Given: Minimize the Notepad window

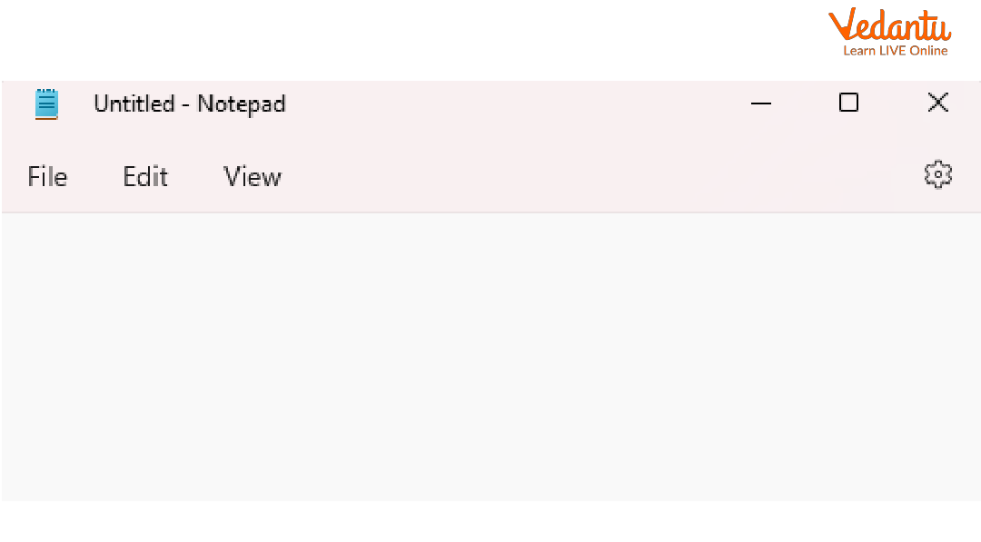Looking at the screenshot, I should [761, 103].
